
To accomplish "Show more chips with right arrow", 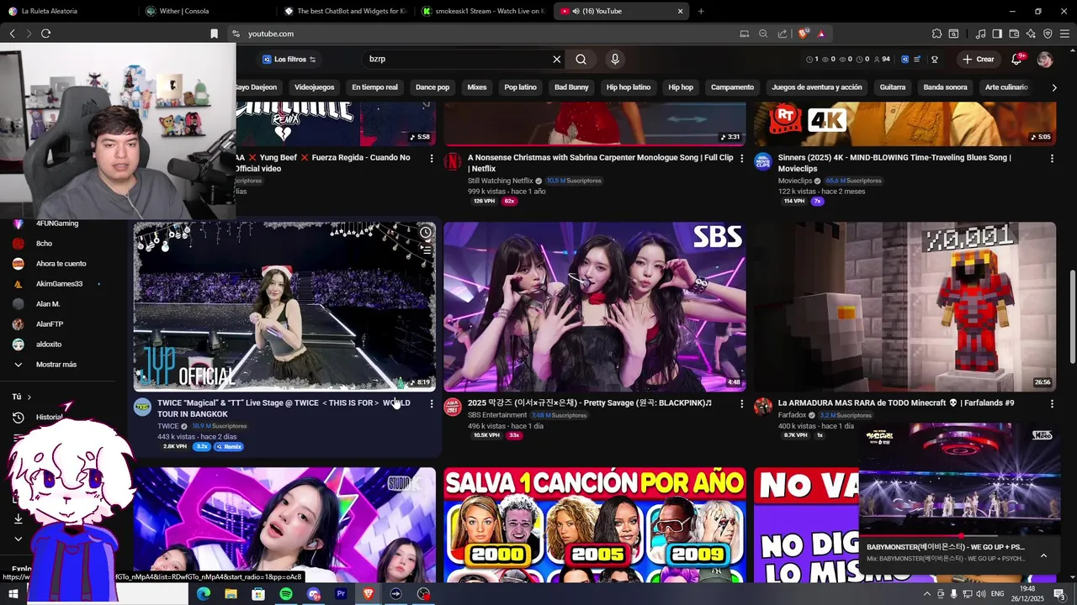I will 1054,87.
